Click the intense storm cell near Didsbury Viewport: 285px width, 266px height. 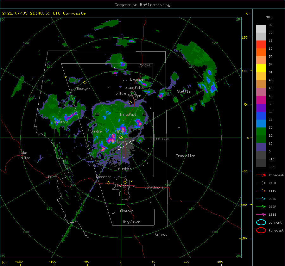coord(111,138)
